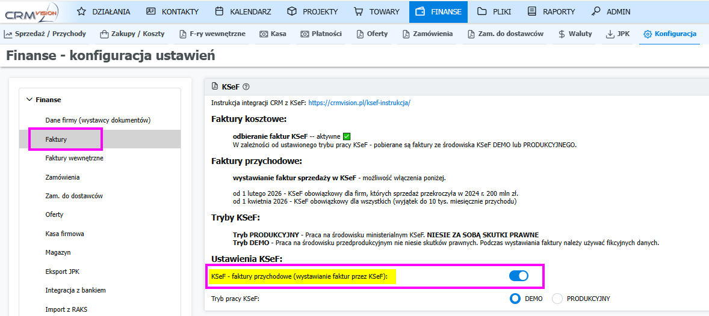The width and height of the screenshot is (709, 316).
Task: Open the KSeF instruction link
Action: coord(359,103)
